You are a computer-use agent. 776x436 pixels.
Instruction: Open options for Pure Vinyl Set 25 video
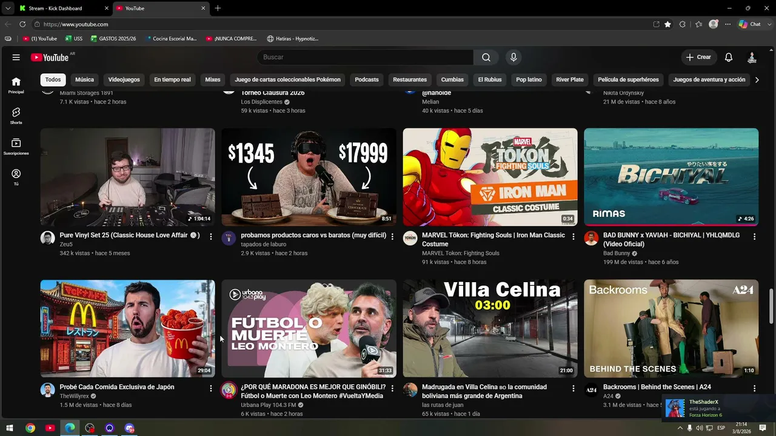(211, 237)
